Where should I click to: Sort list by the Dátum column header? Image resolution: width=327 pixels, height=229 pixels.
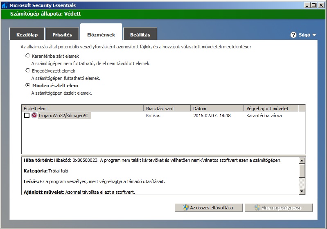217,109
